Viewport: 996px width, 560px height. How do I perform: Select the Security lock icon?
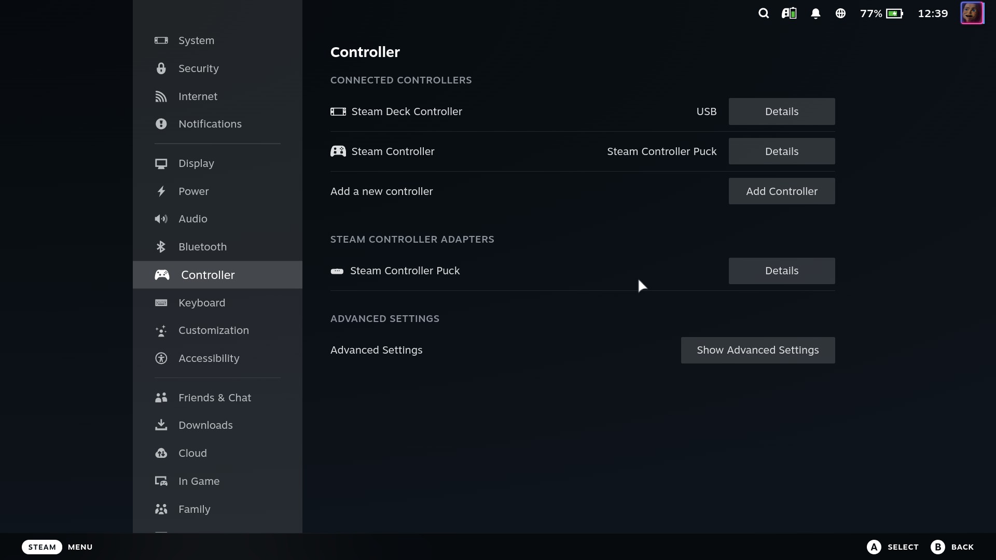coord(161,68)
